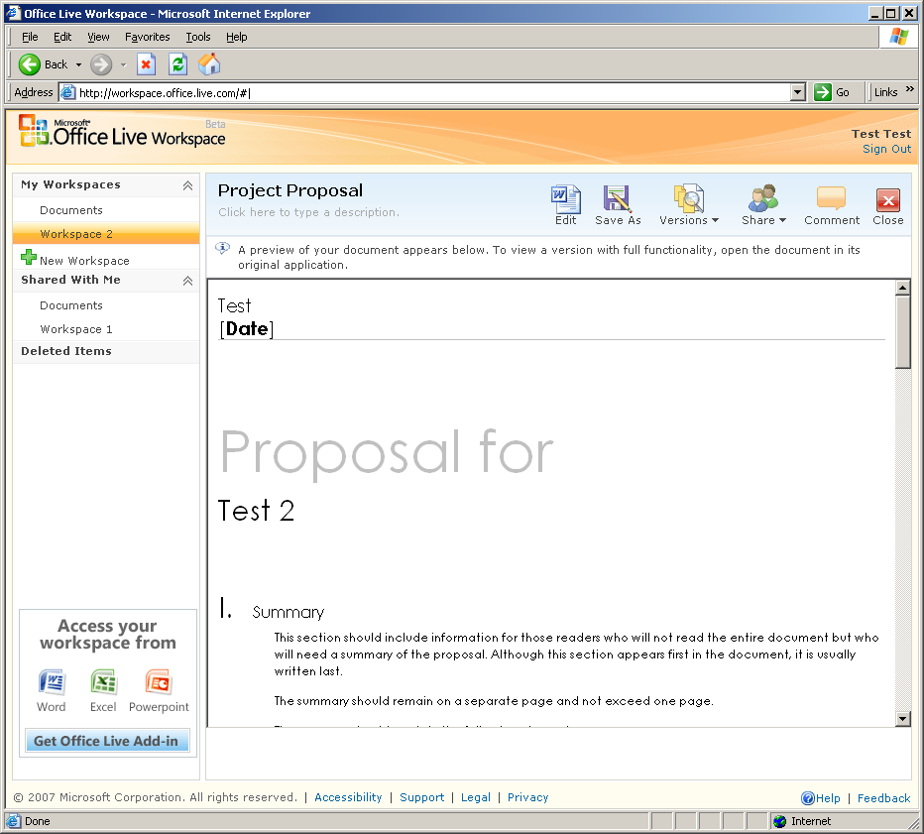Click the Feedback link

click(884, 798)
